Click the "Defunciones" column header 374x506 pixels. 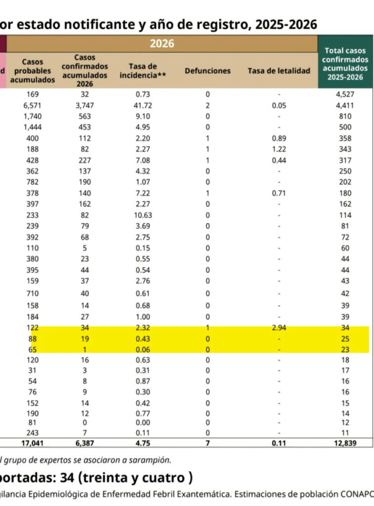point(208,71)
